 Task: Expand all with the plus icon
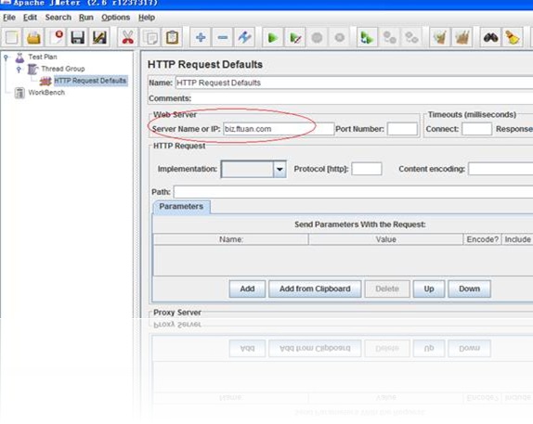click(x=201, y=37)
